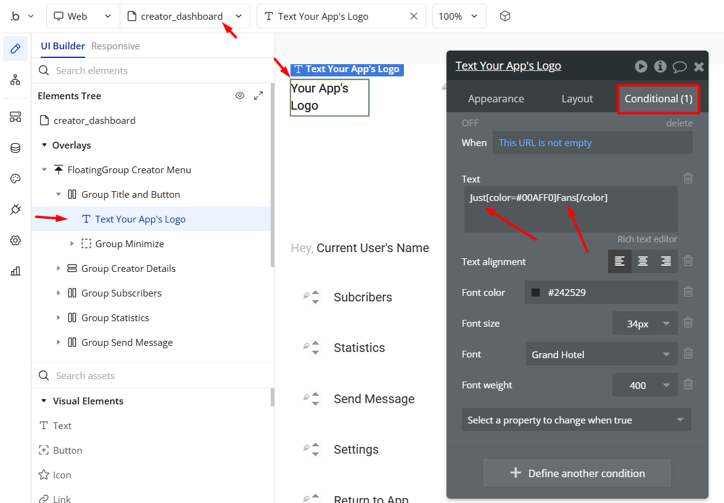Expand the Group Subscribers tree item
This screenshot has height=503, width=724.
point(59,293)
